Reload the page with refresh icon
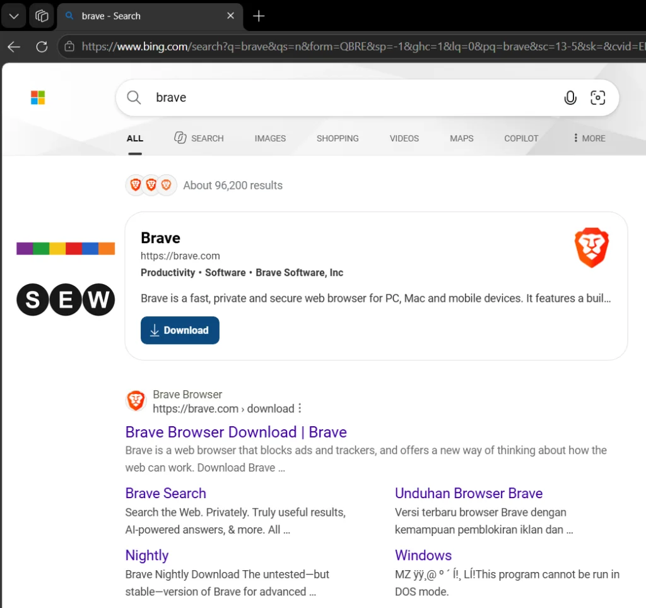Screen dimensions: 646x608 point(42,47)
